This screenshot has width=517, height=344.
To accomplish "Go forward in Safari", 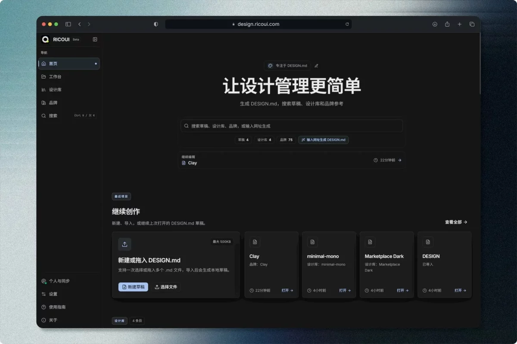I will pyautogui.click(x=89, y=24).
